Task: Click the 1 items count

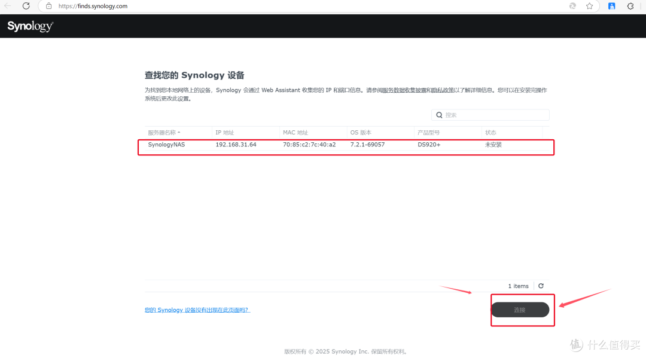Action: pyautogui.click(x=518, y=286)
